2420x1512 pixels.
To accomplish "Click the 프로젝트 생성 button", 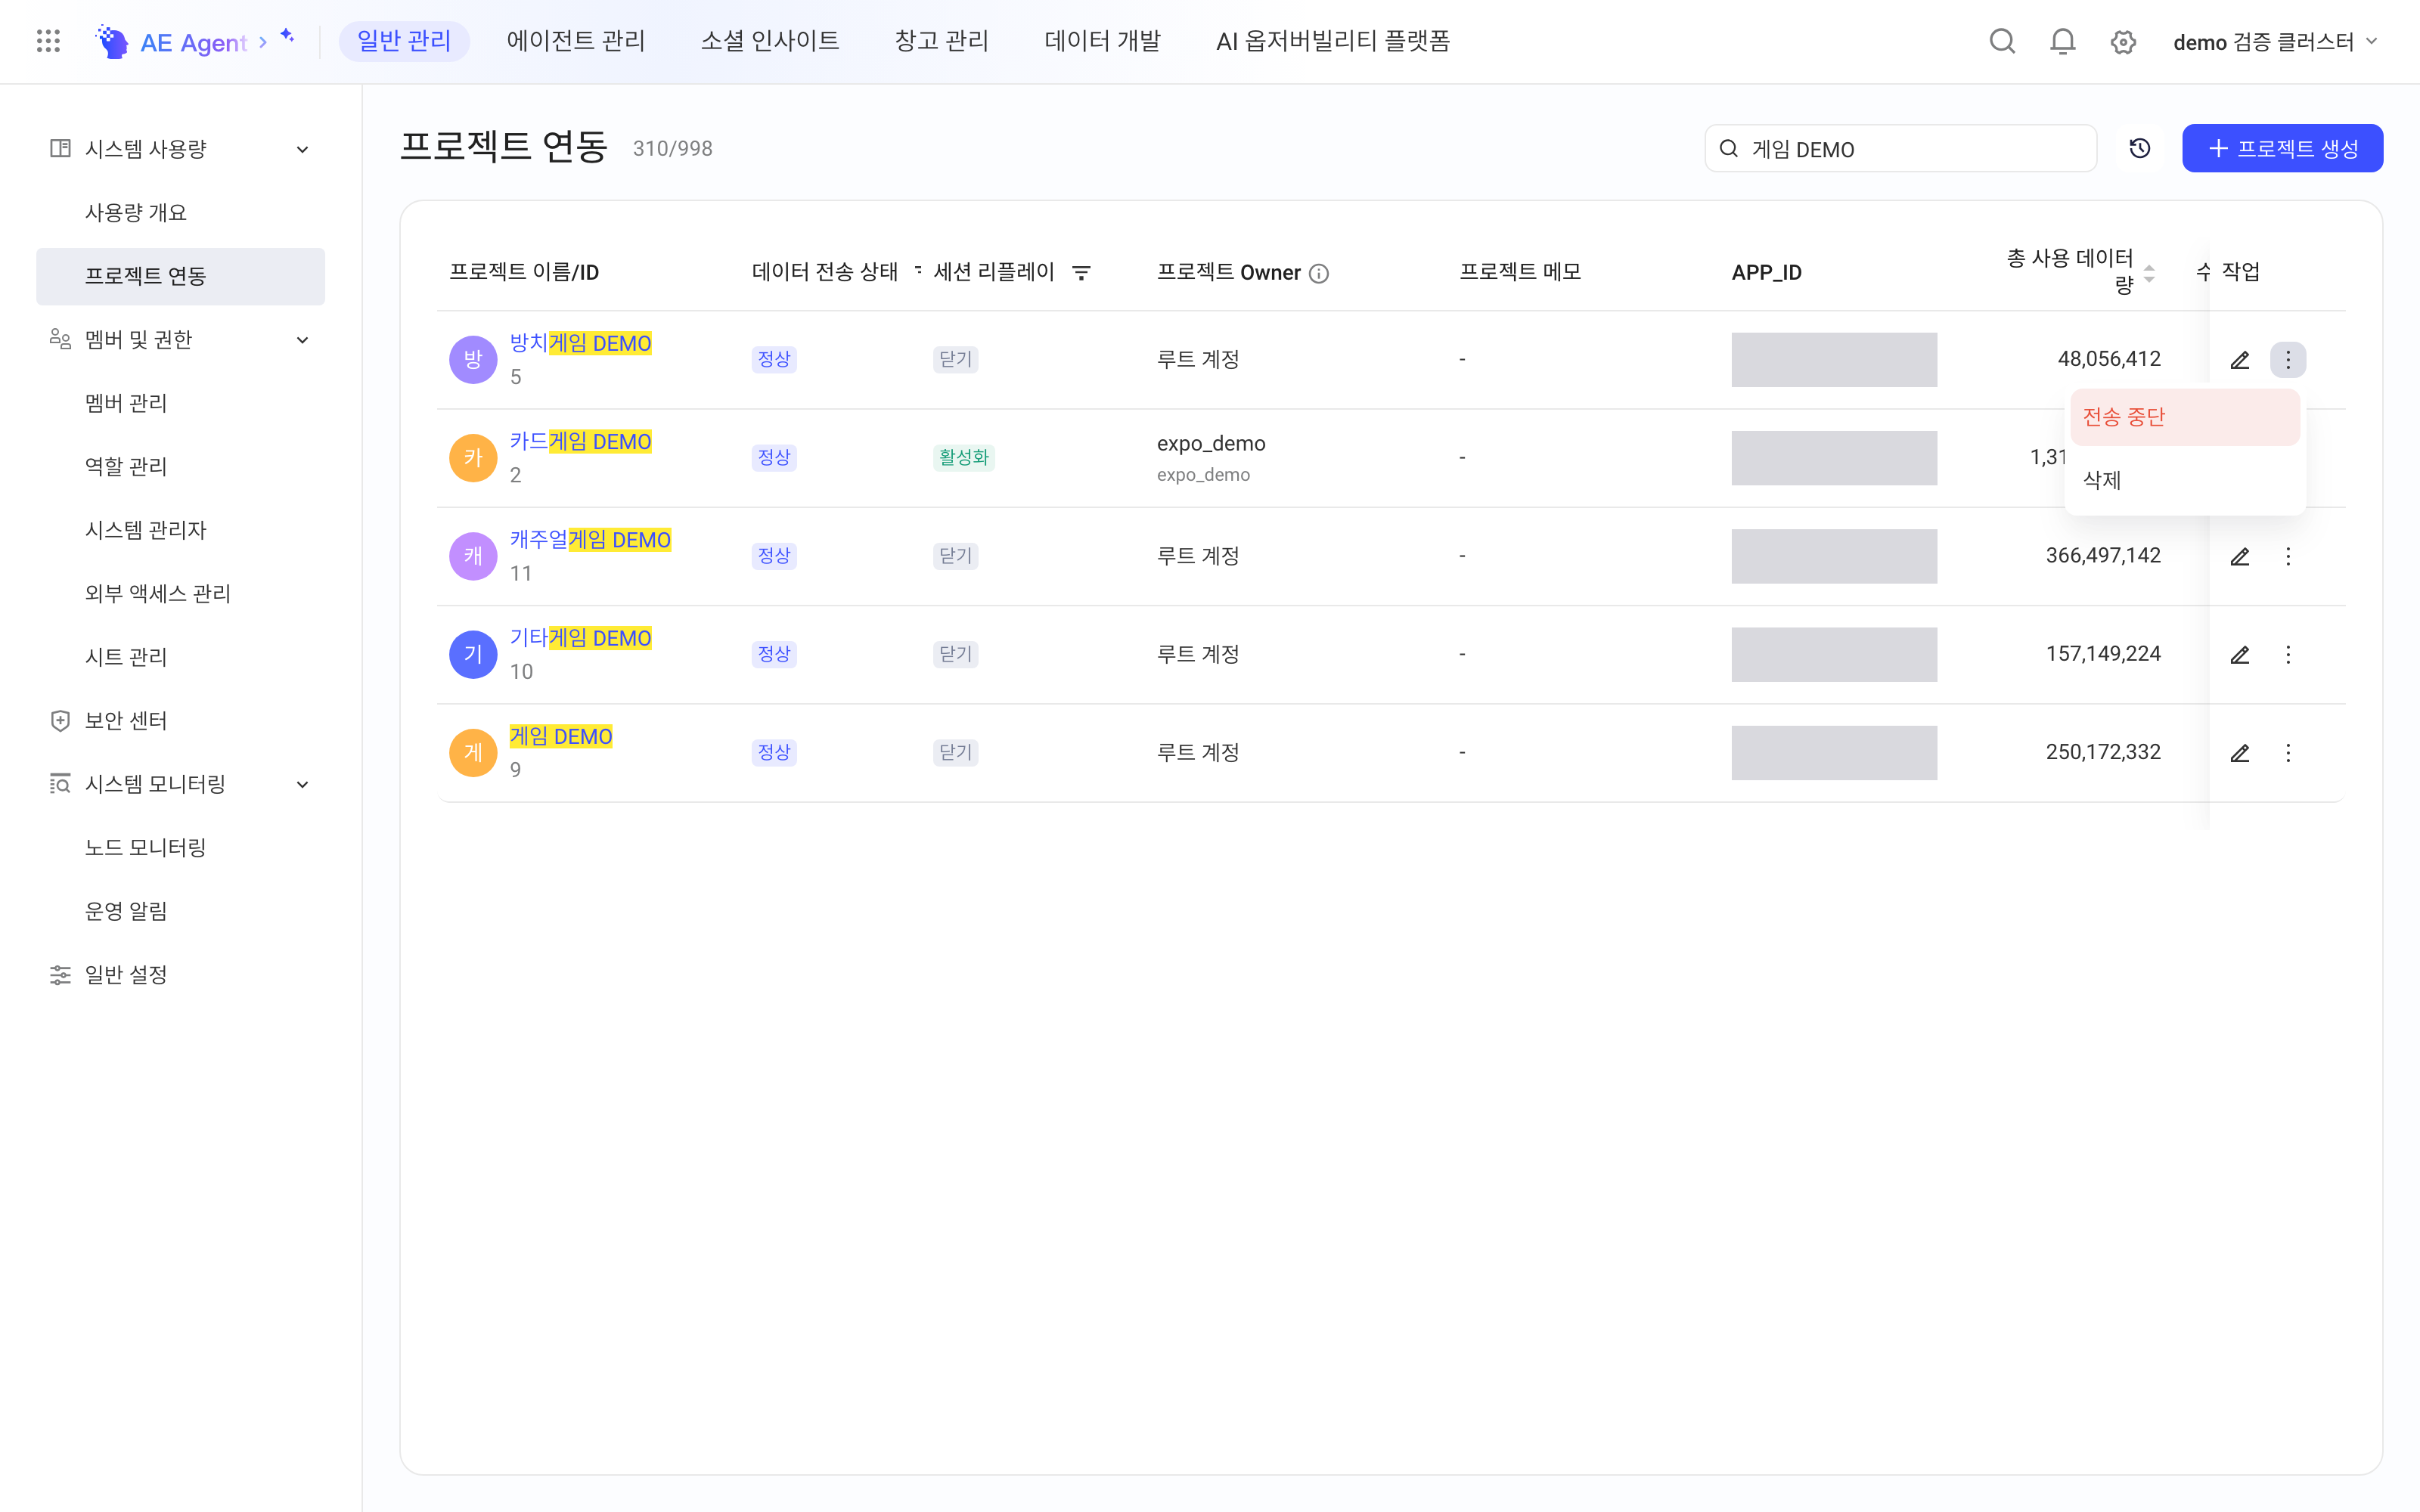I will click(2282, 148).
